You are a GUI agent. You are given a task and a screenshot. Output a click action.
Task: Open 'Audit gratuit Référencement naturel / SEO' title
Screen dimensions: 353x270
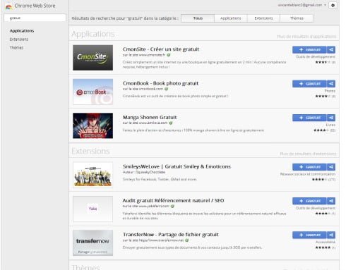(x=173, y=200)
